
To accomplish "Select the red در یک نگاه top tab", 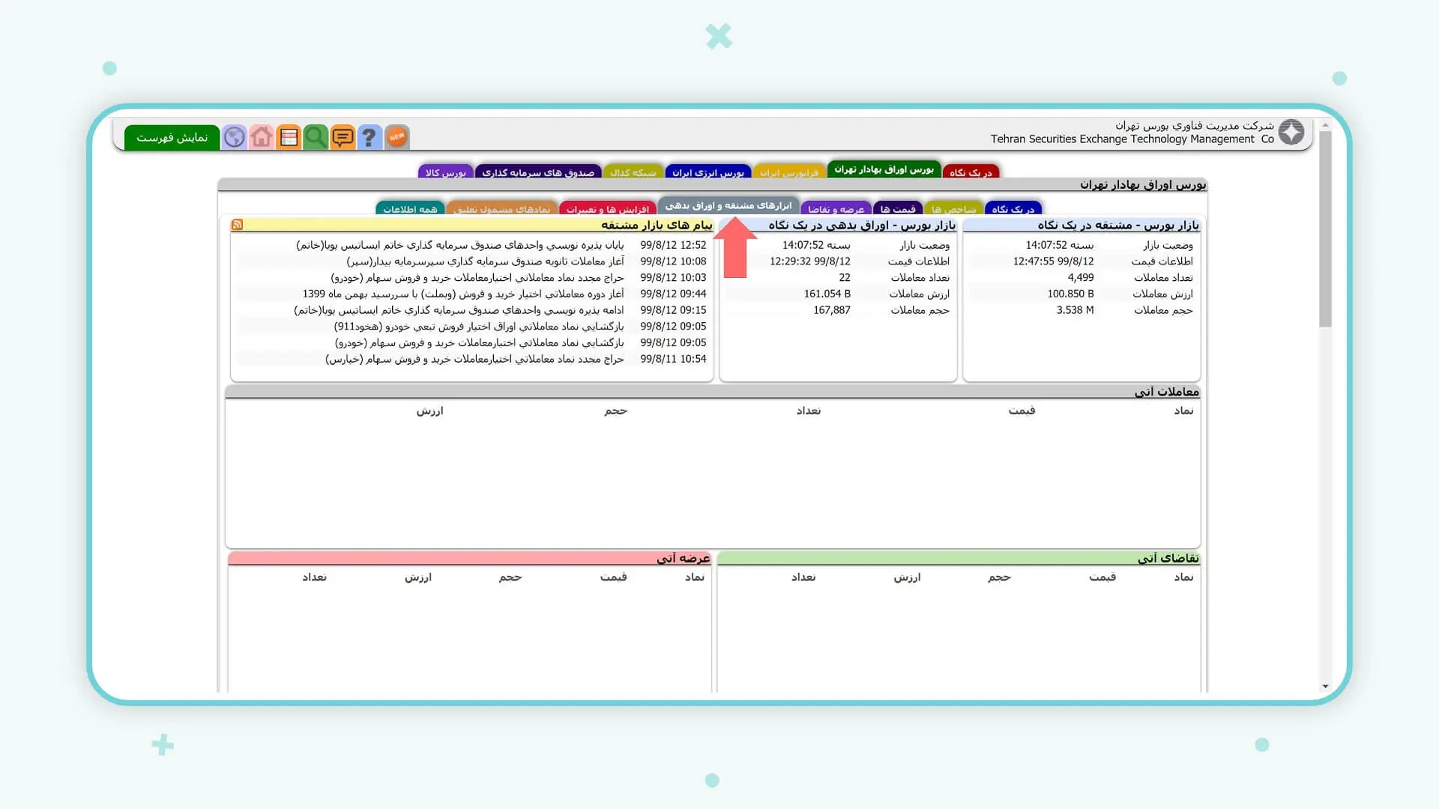I will (971, 172).
